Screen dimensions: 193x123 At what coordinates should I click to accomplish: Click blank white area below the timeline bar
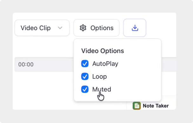point(43,91)
